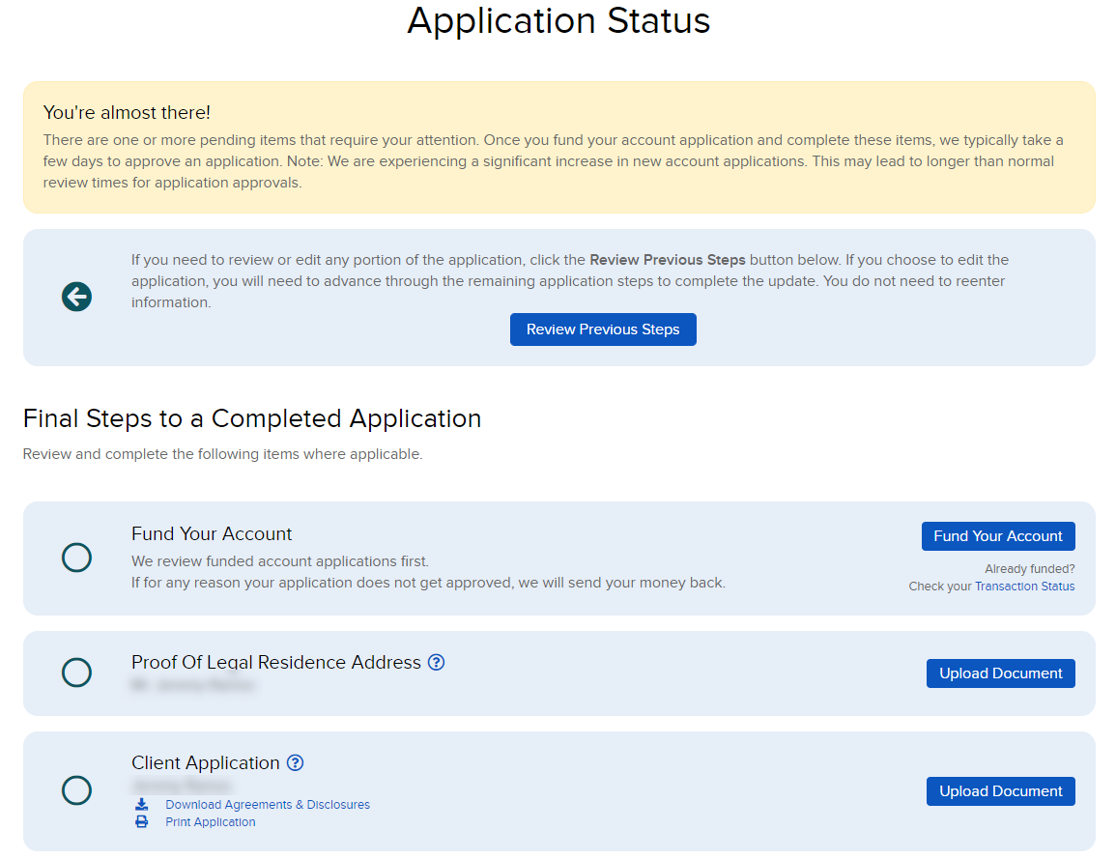Select the Fund Your Account section heading
This screenshot has width=1116, height=859.
click(212, 533)
